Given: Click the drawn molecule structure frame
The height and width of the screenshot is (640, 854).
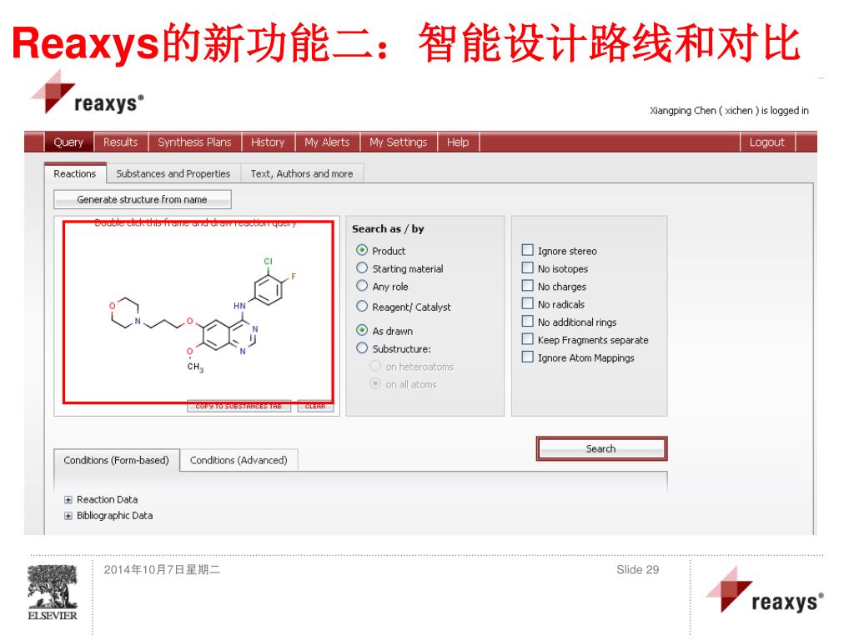Looking at the screenshot, I should [198, 312].
